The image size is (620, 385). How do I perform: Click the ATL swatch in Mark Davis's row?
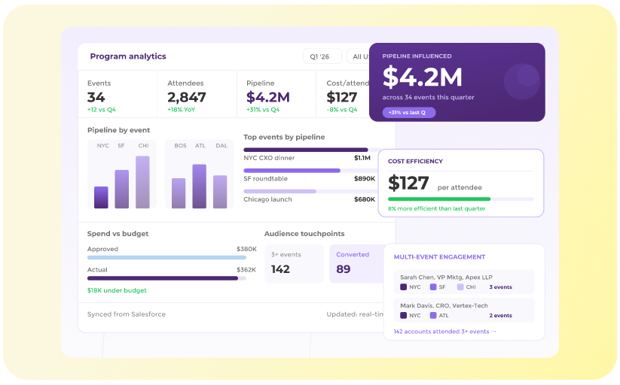433,316
